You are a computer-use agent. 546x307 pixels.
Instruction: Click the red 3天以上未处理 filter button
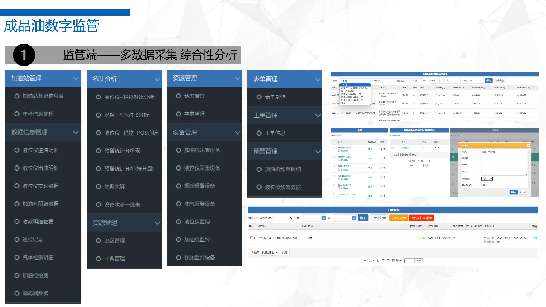pos(421,218)
